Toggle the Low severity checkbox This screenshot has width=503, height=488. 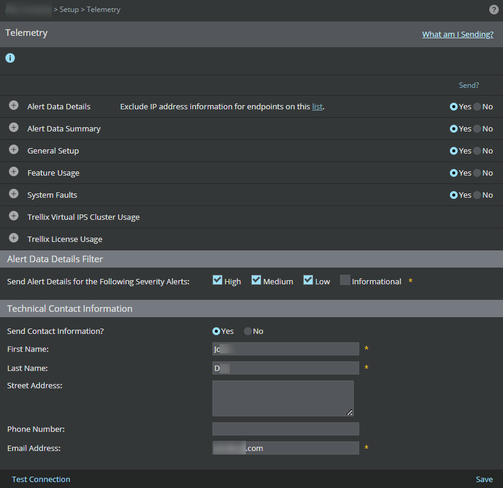pos(308,280)
